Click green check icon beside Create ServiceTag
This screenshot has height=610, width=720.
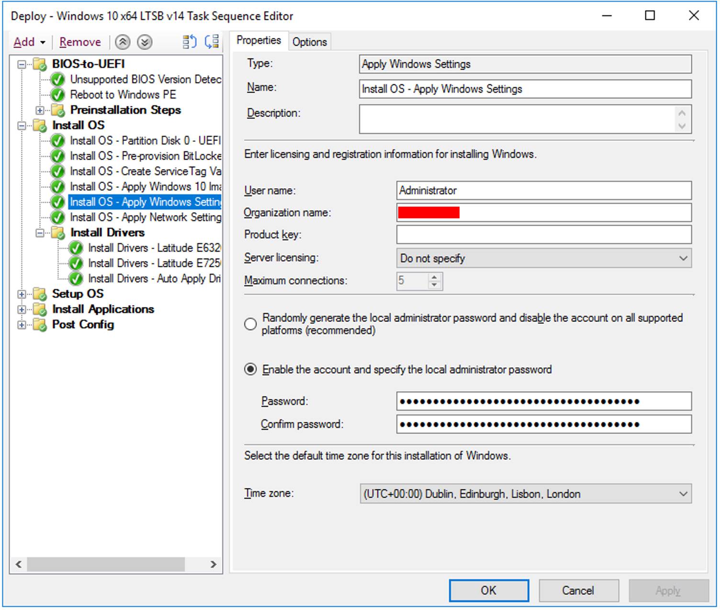pyautogui.click(x=58, y=171)
